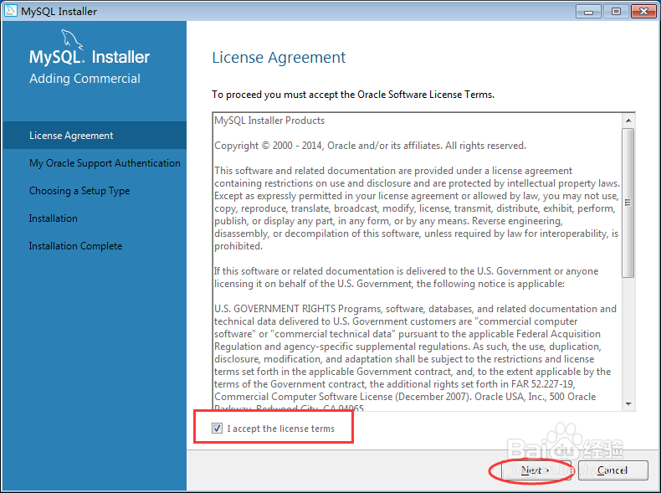Image resolution: width=661 pixels, height=493 pixels.
Task: Click the Cancel button
Action: pyautogui.click(x=612, y=470)
